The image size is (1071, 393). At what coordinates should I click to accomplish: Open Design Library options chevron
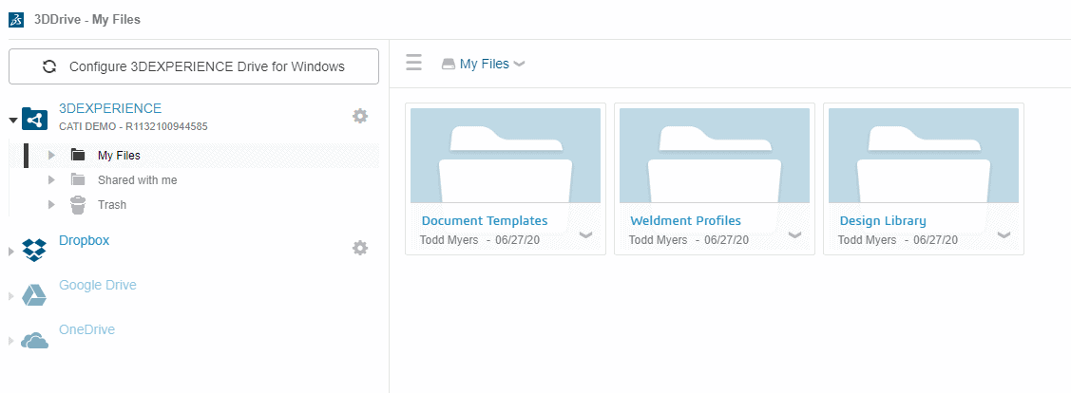click(x=1004, y=234)
